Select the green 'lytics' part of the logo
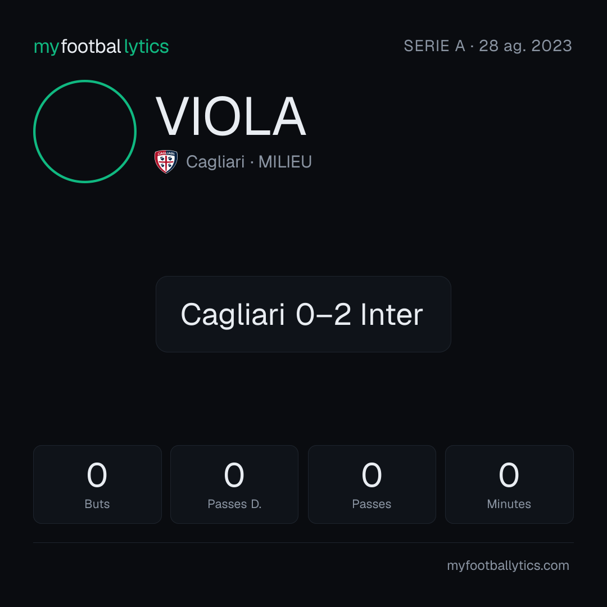607x607 pixels. [146, 47]
